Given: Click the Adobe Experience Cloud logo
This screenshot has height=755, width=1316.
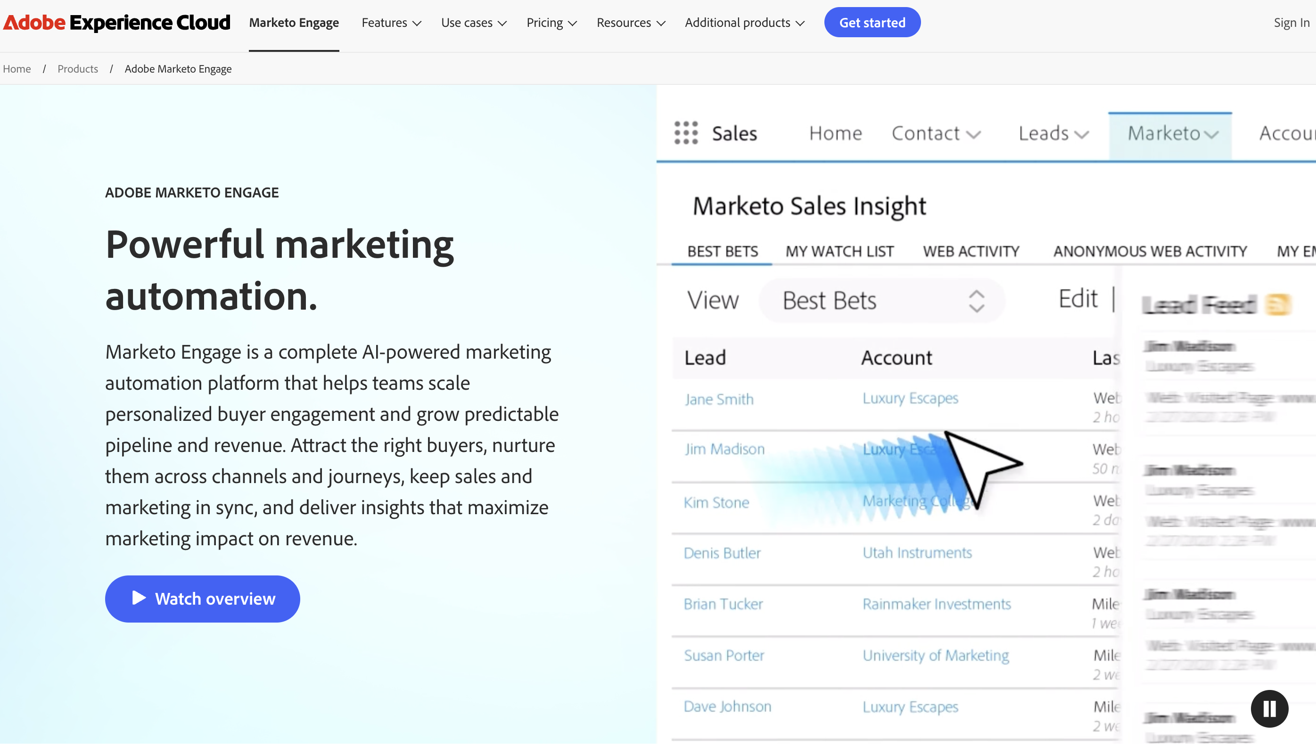Looking at the screenshot, I should [117, 23].
